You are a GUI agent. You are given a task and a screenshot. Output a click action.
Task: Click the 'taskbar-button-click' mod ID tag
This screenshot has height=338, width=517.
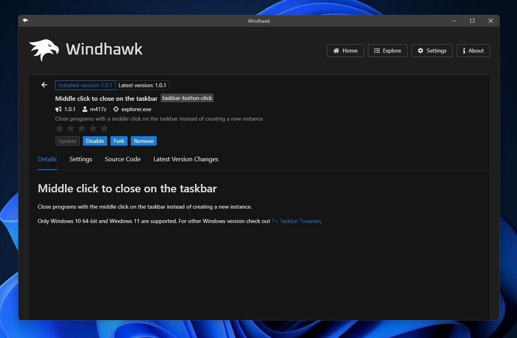187,98
